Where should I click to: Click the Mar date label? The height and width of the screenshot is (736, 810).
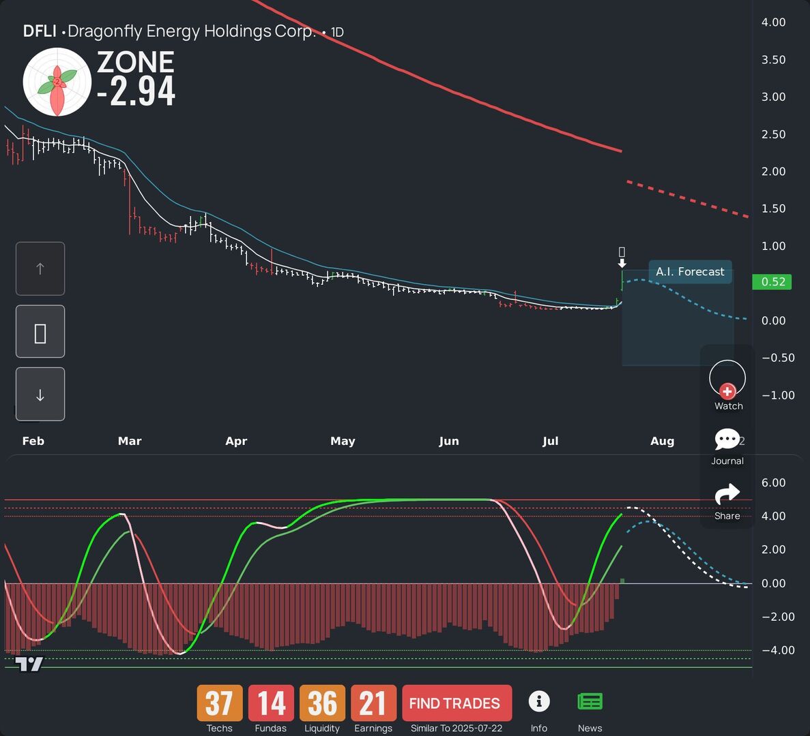[130, 441]
